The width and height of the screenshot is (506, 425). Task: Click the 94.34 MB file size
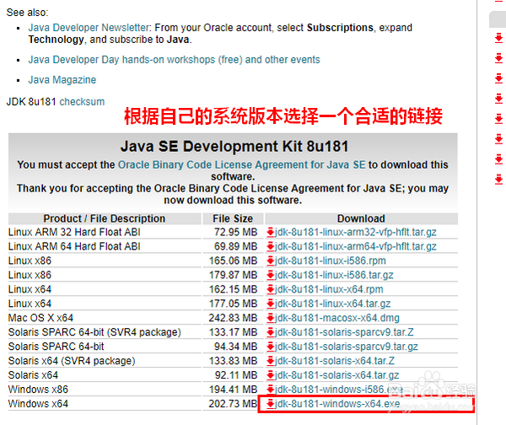coord(235,347)
